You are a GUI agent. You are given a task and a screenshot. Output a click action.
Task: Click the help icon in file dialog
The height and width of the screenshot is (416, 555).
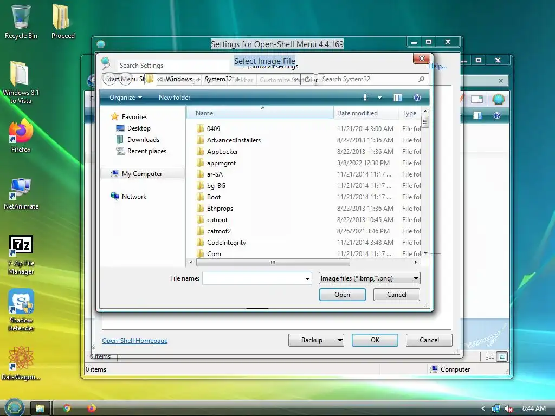[x=417, y=97]
